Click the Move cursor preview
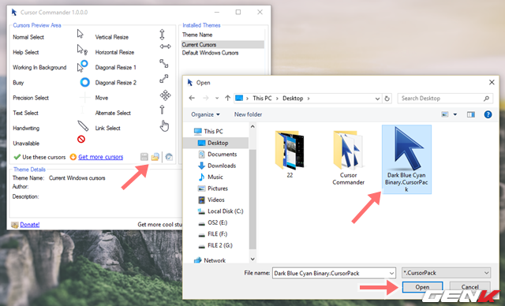 (x=165, y=95)
